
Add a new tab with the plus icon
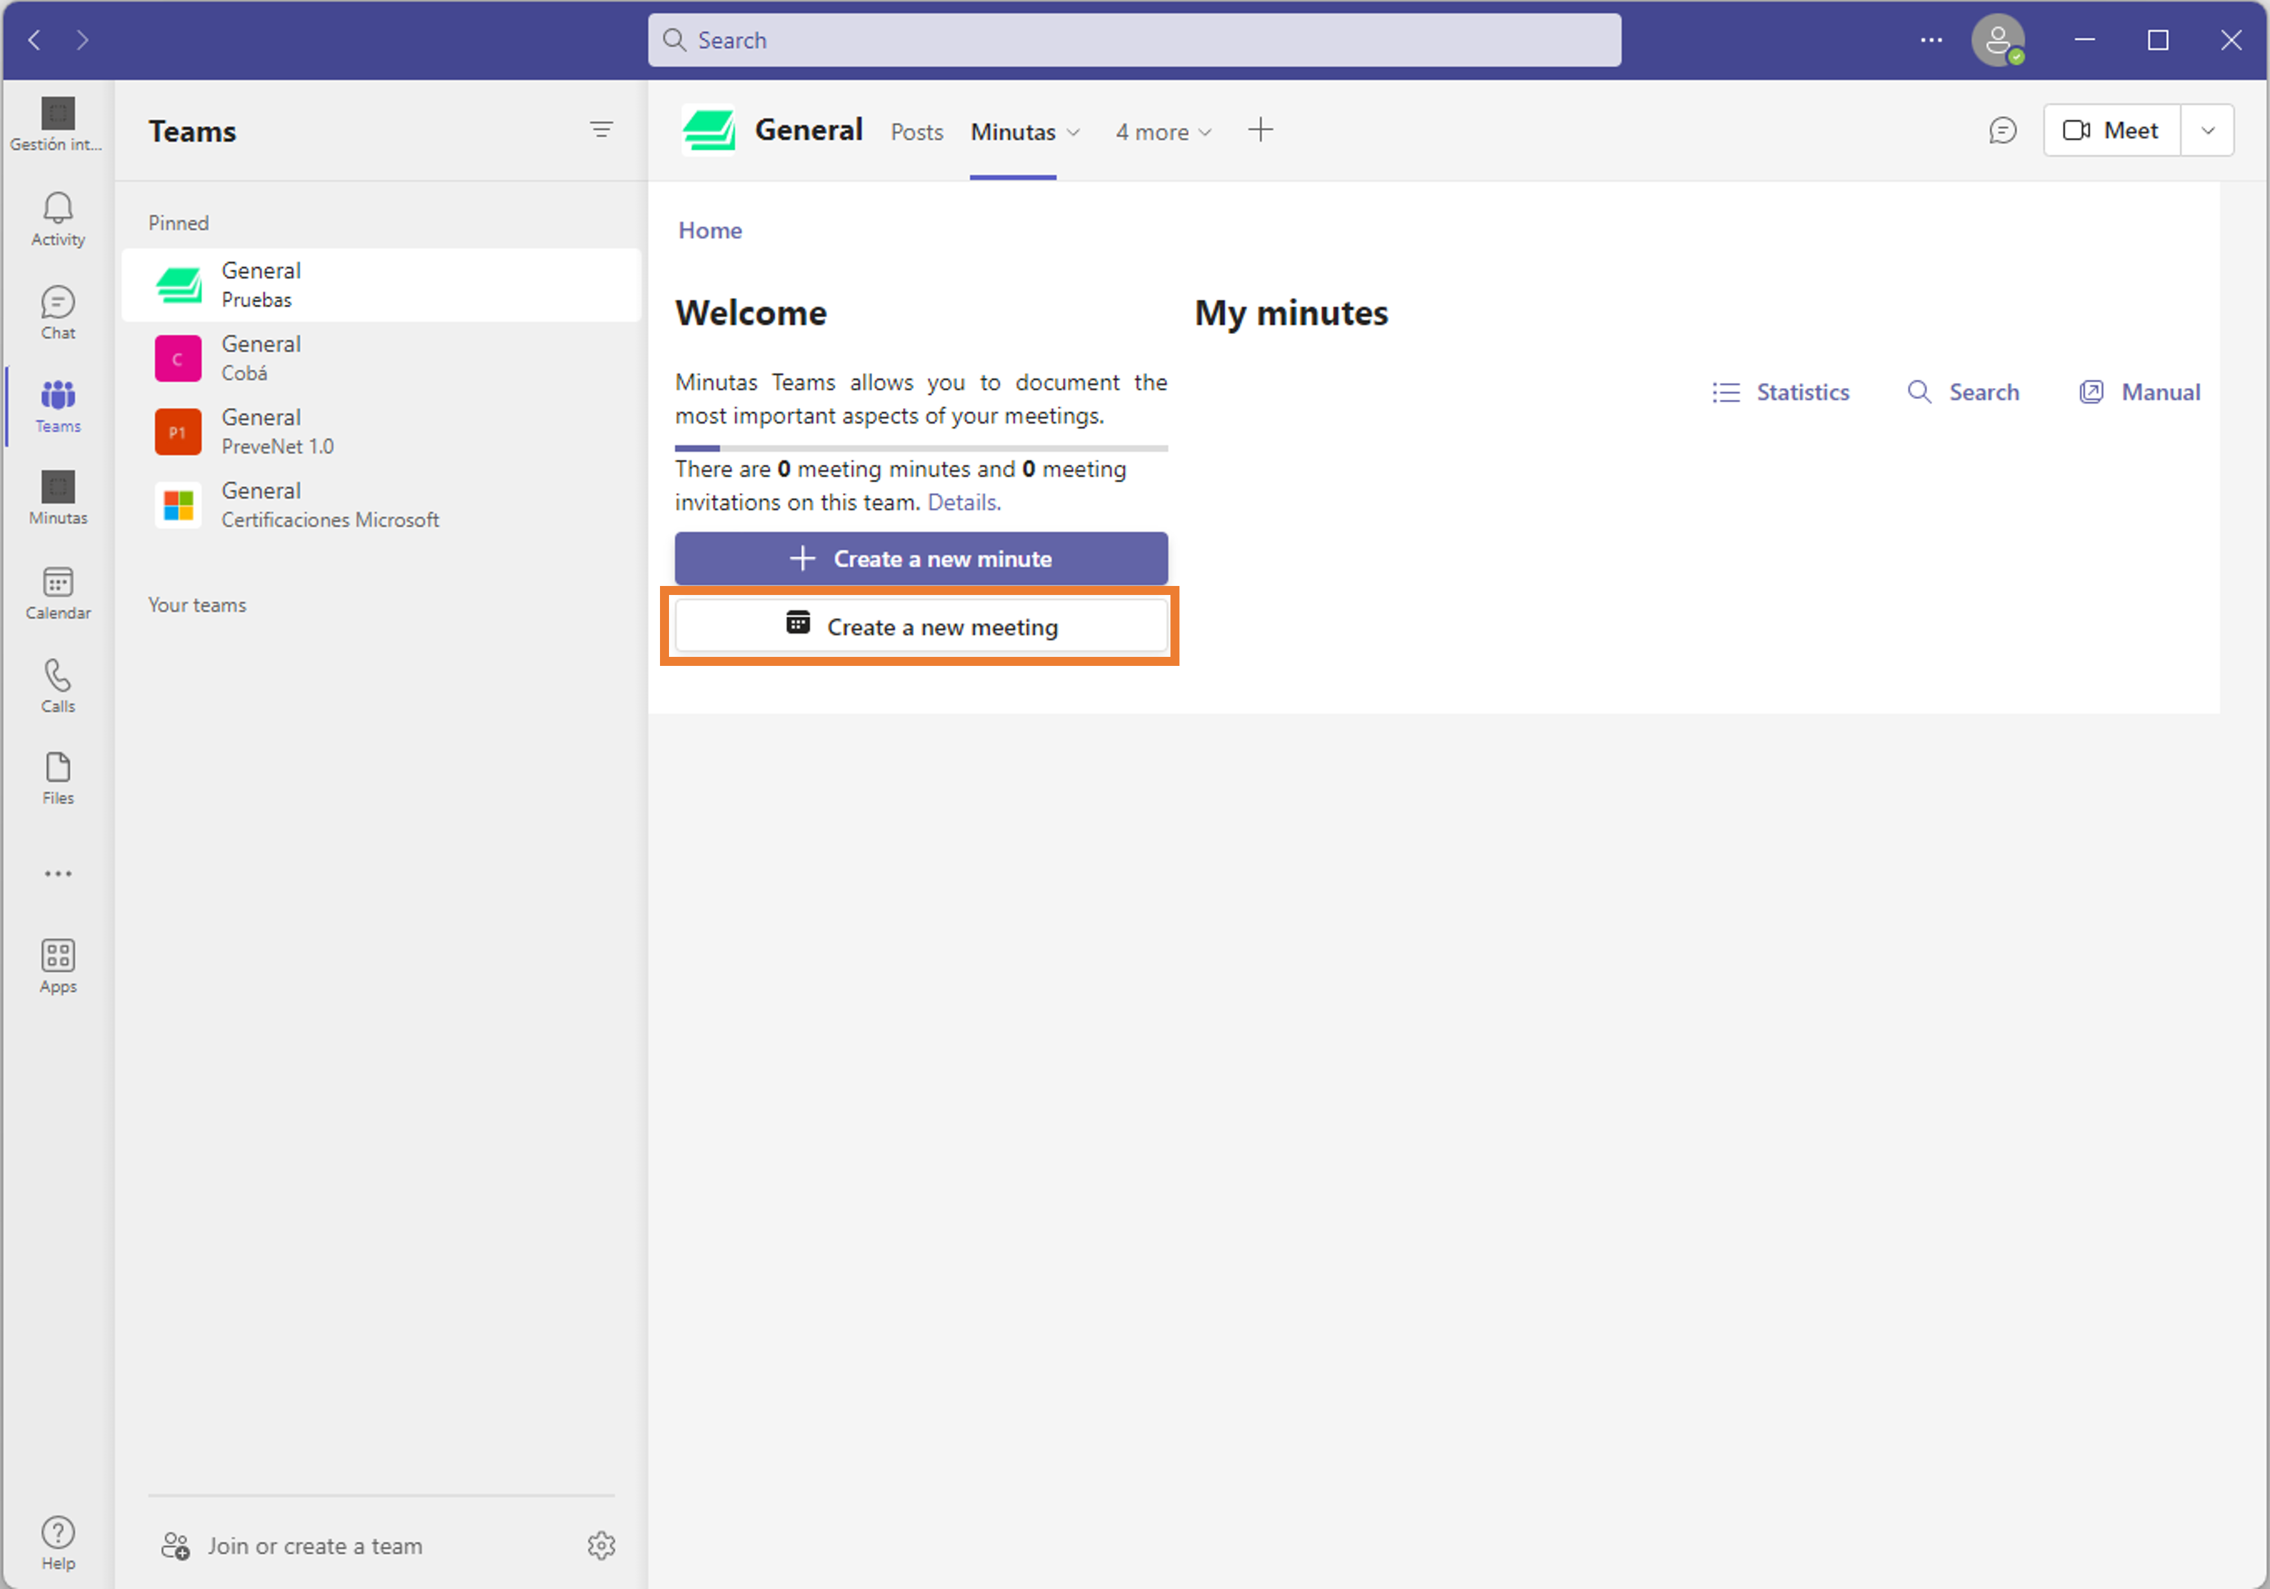tap(1261, 130)
